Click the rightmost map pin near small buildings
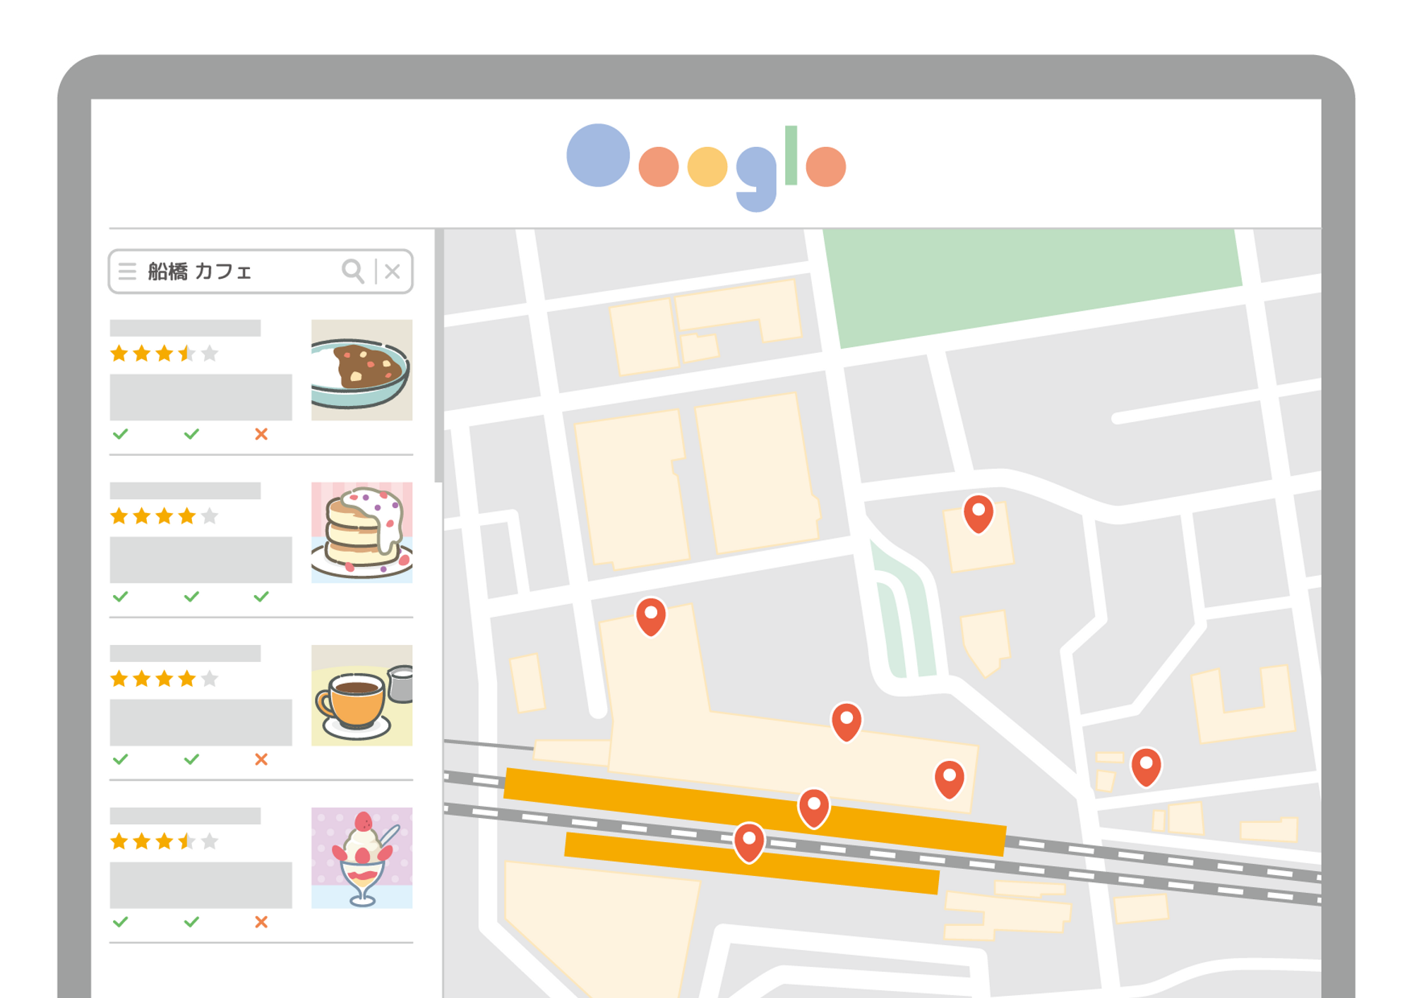 tap(1146, 766)
